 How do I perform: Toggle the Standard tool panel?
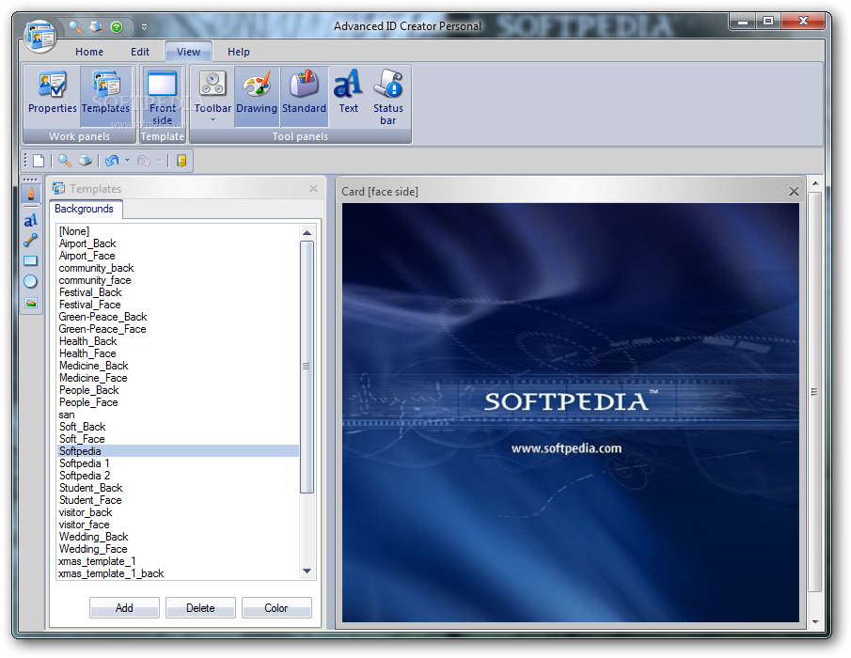(x=304, y=97)
